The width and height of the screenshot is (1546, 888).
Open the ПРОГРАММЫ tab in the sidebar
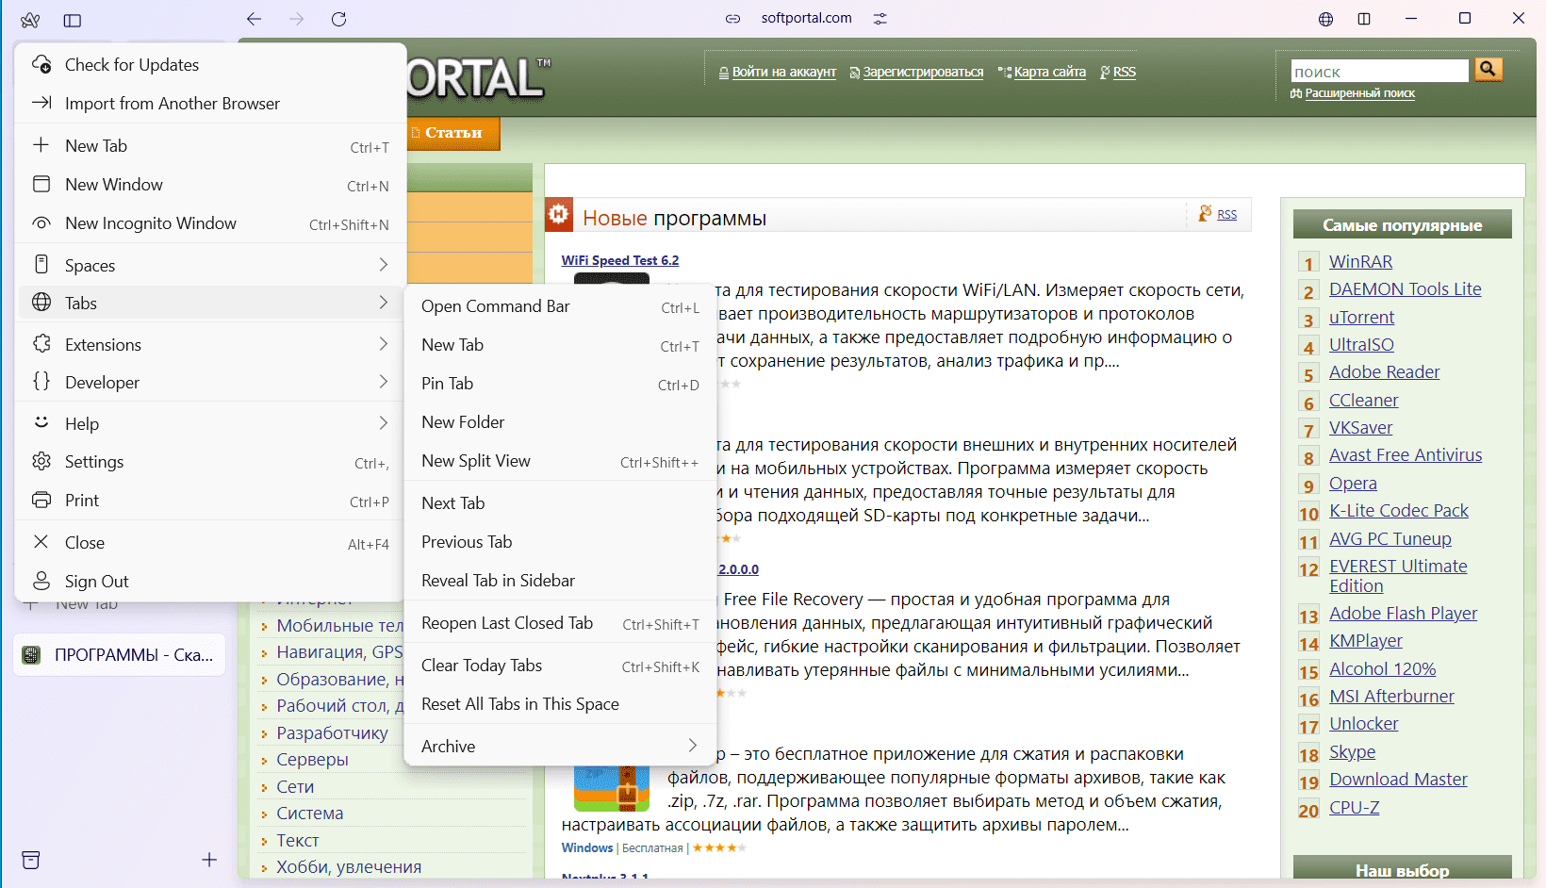[x=120, y=655]
